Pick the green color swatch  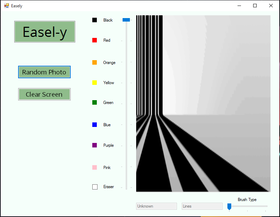94,102
